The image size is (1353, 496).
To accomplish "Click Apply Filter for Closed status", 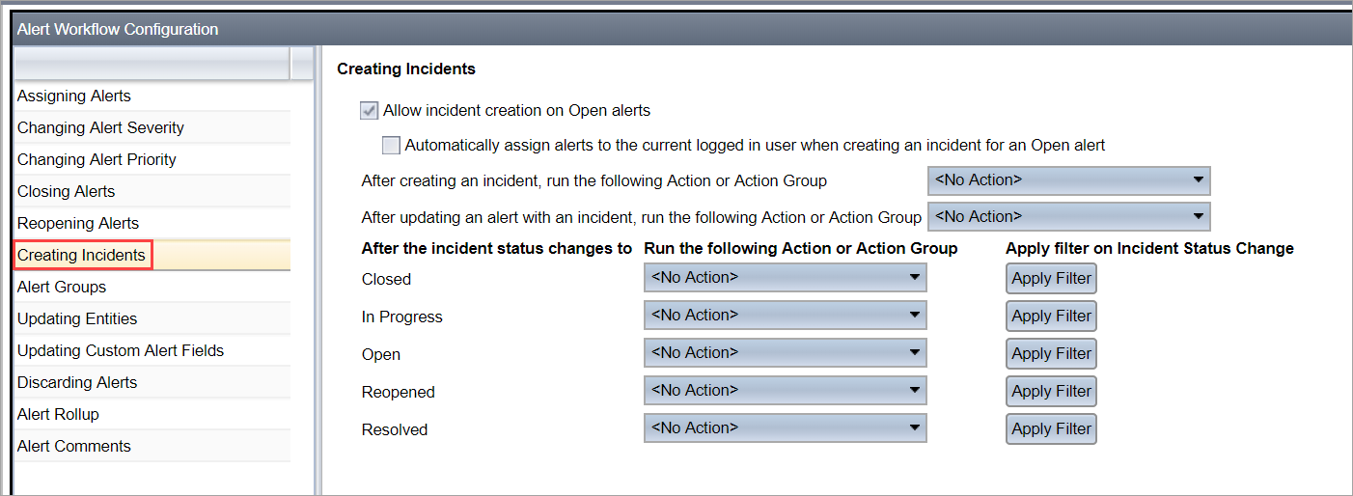I will point(1051,279).
